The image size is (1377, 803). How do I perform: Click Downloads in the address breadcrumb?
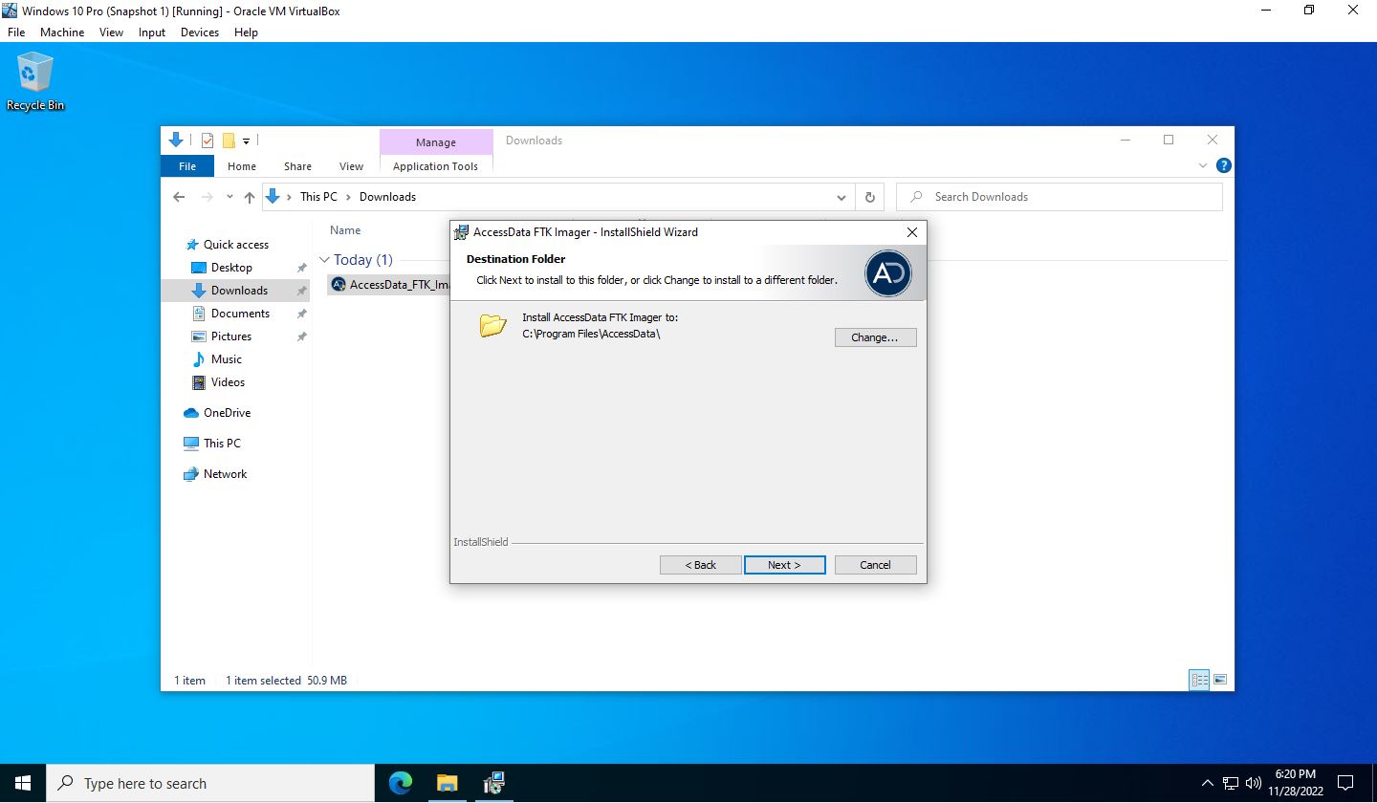tap(387, 197)
